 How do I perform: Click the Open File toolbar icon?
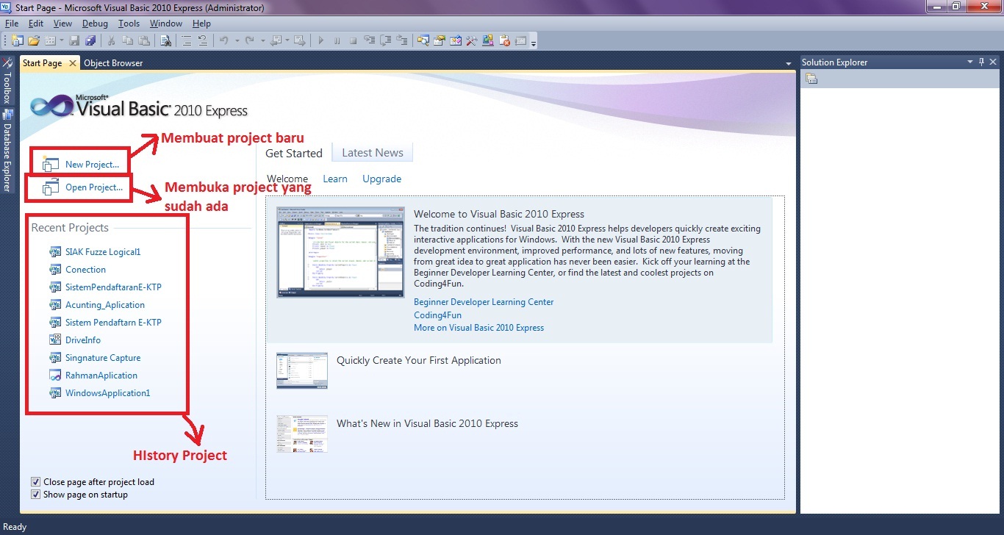click(x=33, y=40)
